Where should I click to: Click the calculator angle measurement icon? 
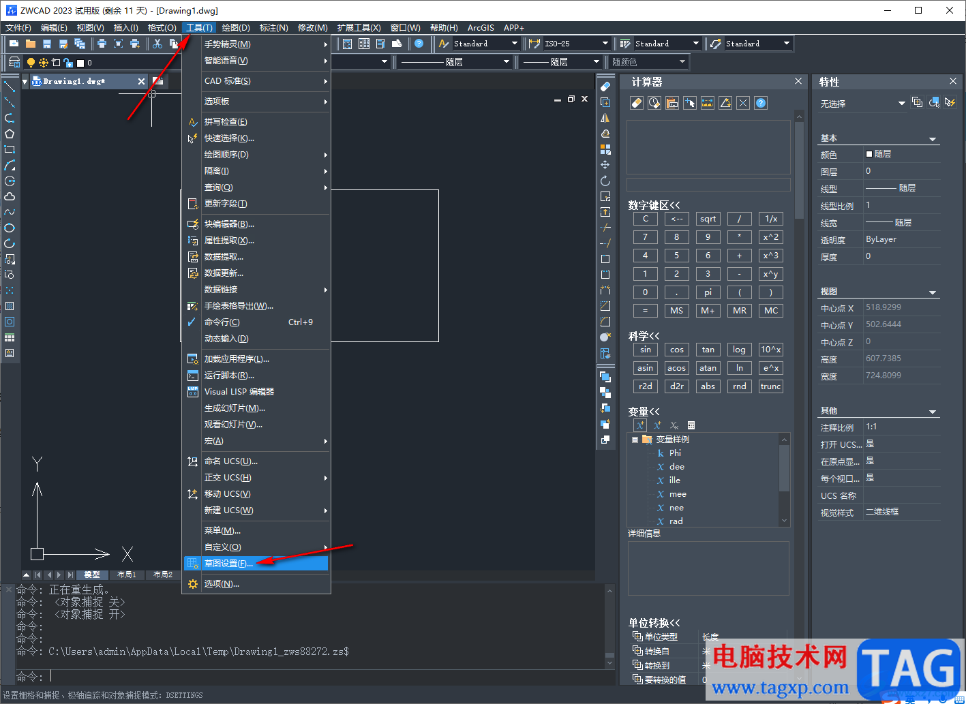click(x=725, y=103)
